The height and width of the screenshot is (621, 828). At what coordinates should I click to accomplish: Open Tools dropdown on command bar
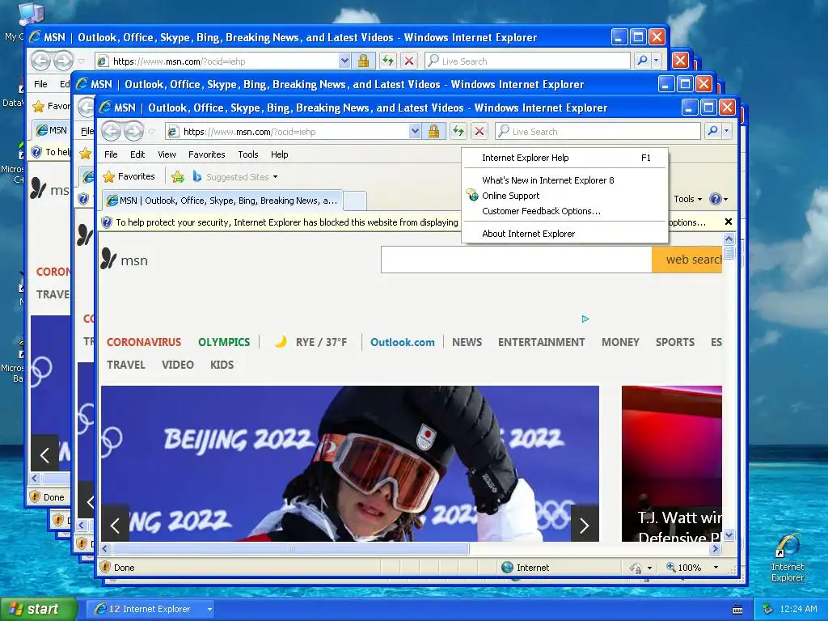pos(687,199)
